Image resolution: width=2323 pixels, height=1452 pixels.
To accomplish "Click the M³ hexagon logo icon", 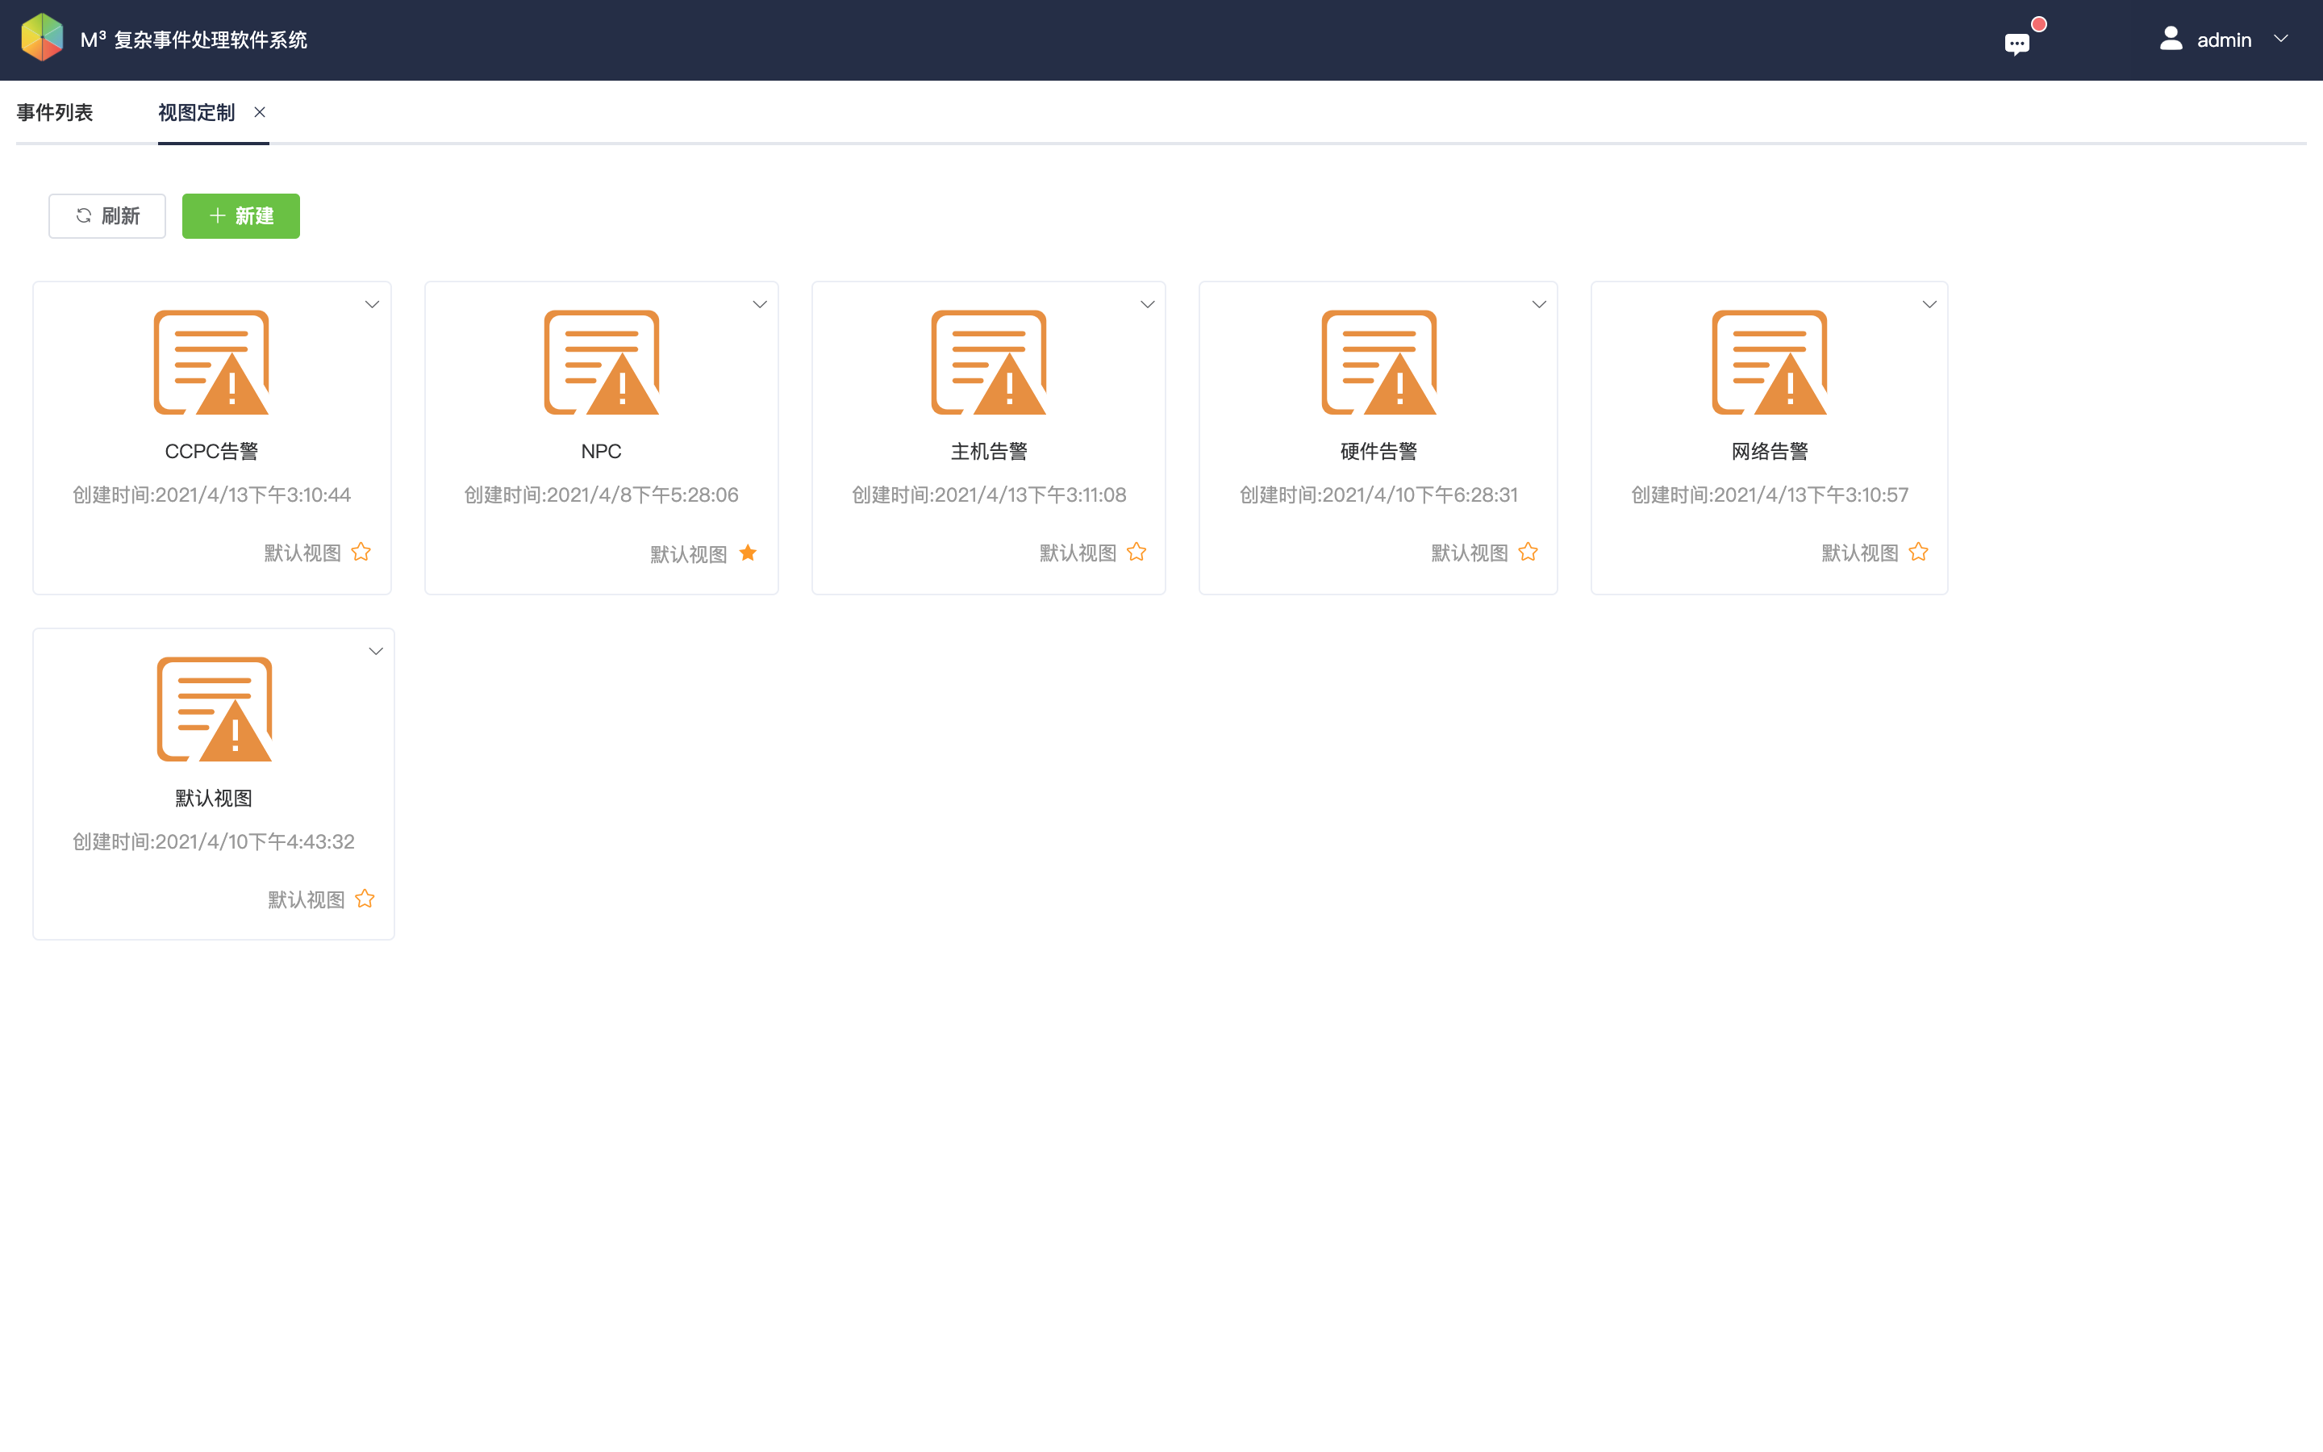I will tap(42, 39).
